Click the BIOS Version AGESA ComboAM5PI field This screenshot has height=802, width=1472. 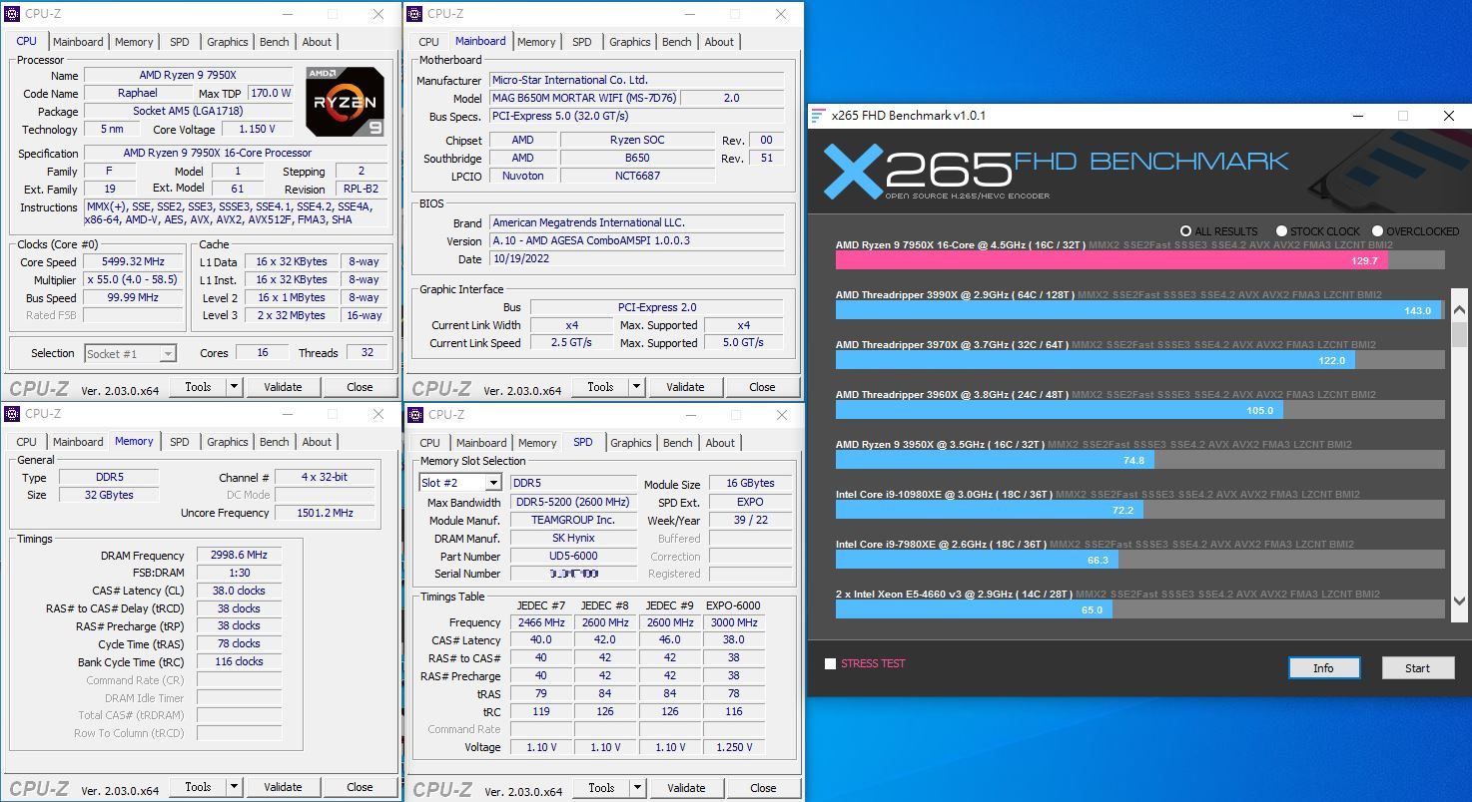pyautogui.click(x=635, y=241)
